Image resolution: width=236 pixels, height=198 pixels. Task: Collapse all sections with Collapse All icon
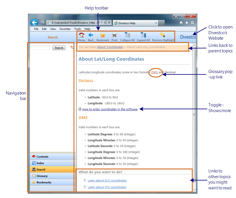[127, 36]
